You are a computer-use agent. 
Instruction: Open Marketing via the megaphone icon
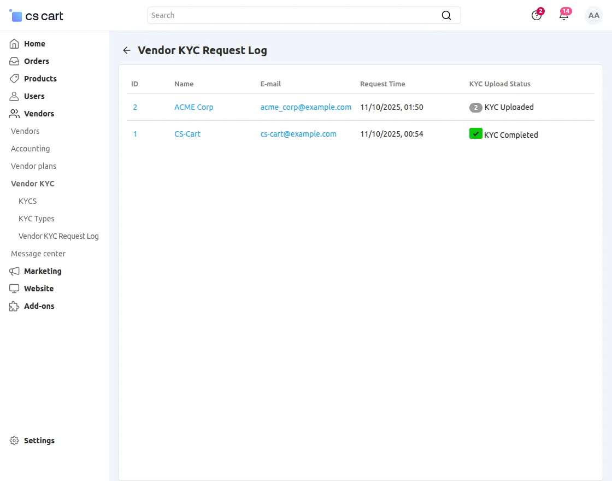click(x=14, y=271)
